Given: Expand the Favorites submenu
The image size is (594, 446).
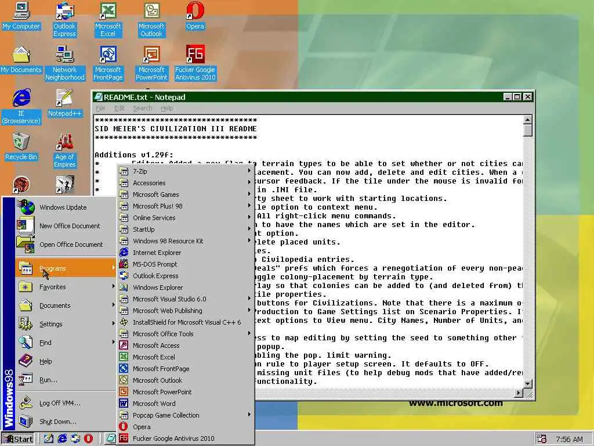Looking at the screenshot, I should point(66,287).
